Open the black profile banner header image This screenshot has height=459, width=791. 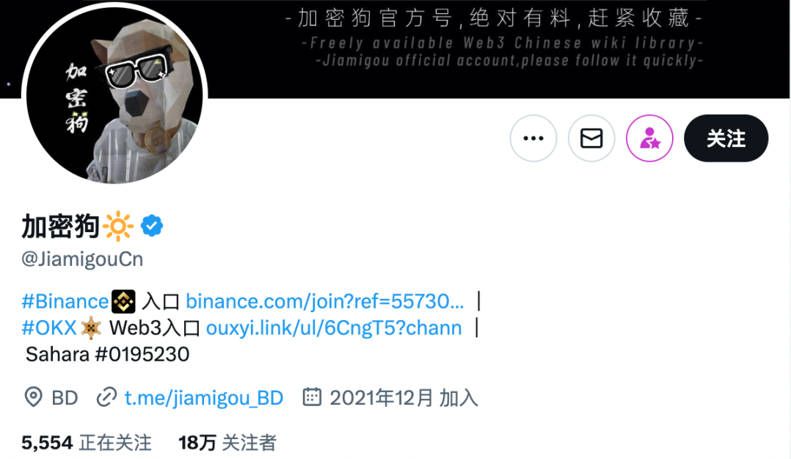495,49
